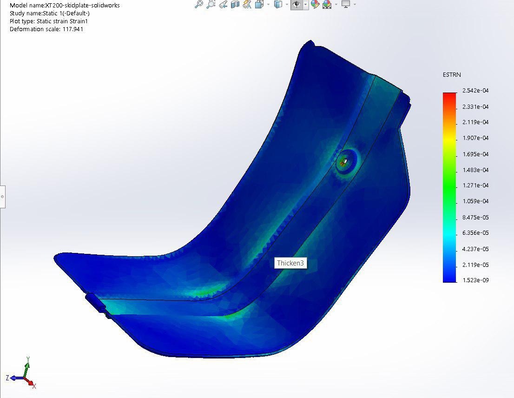The width and height of the screenshot is (514, 398).
Task: Click the Deformation scale 117.941 text
Action: tap(46, 29)
